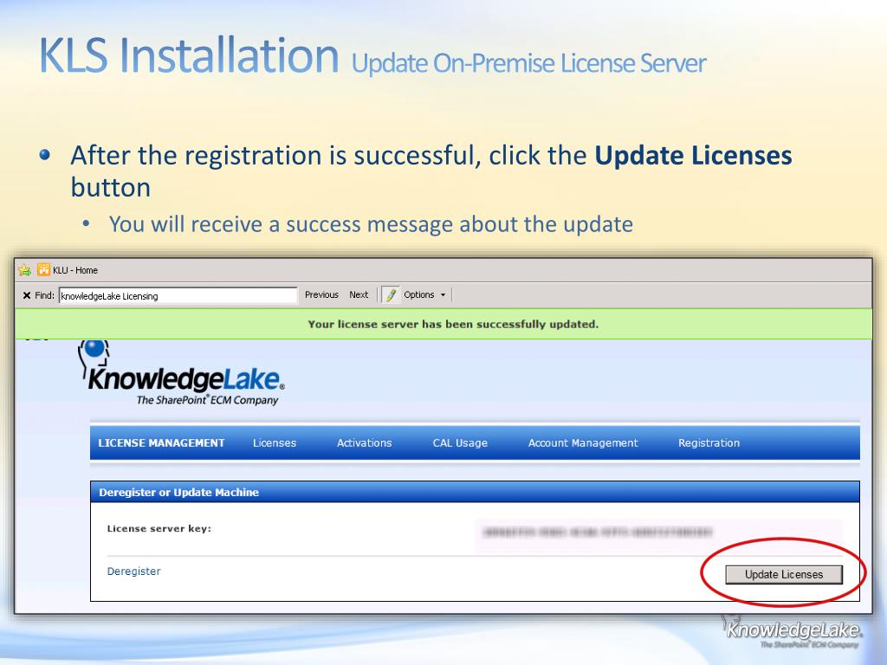Viewport: 887px width, 665px height.
Task: Find Next match
Action: [359, 294]
